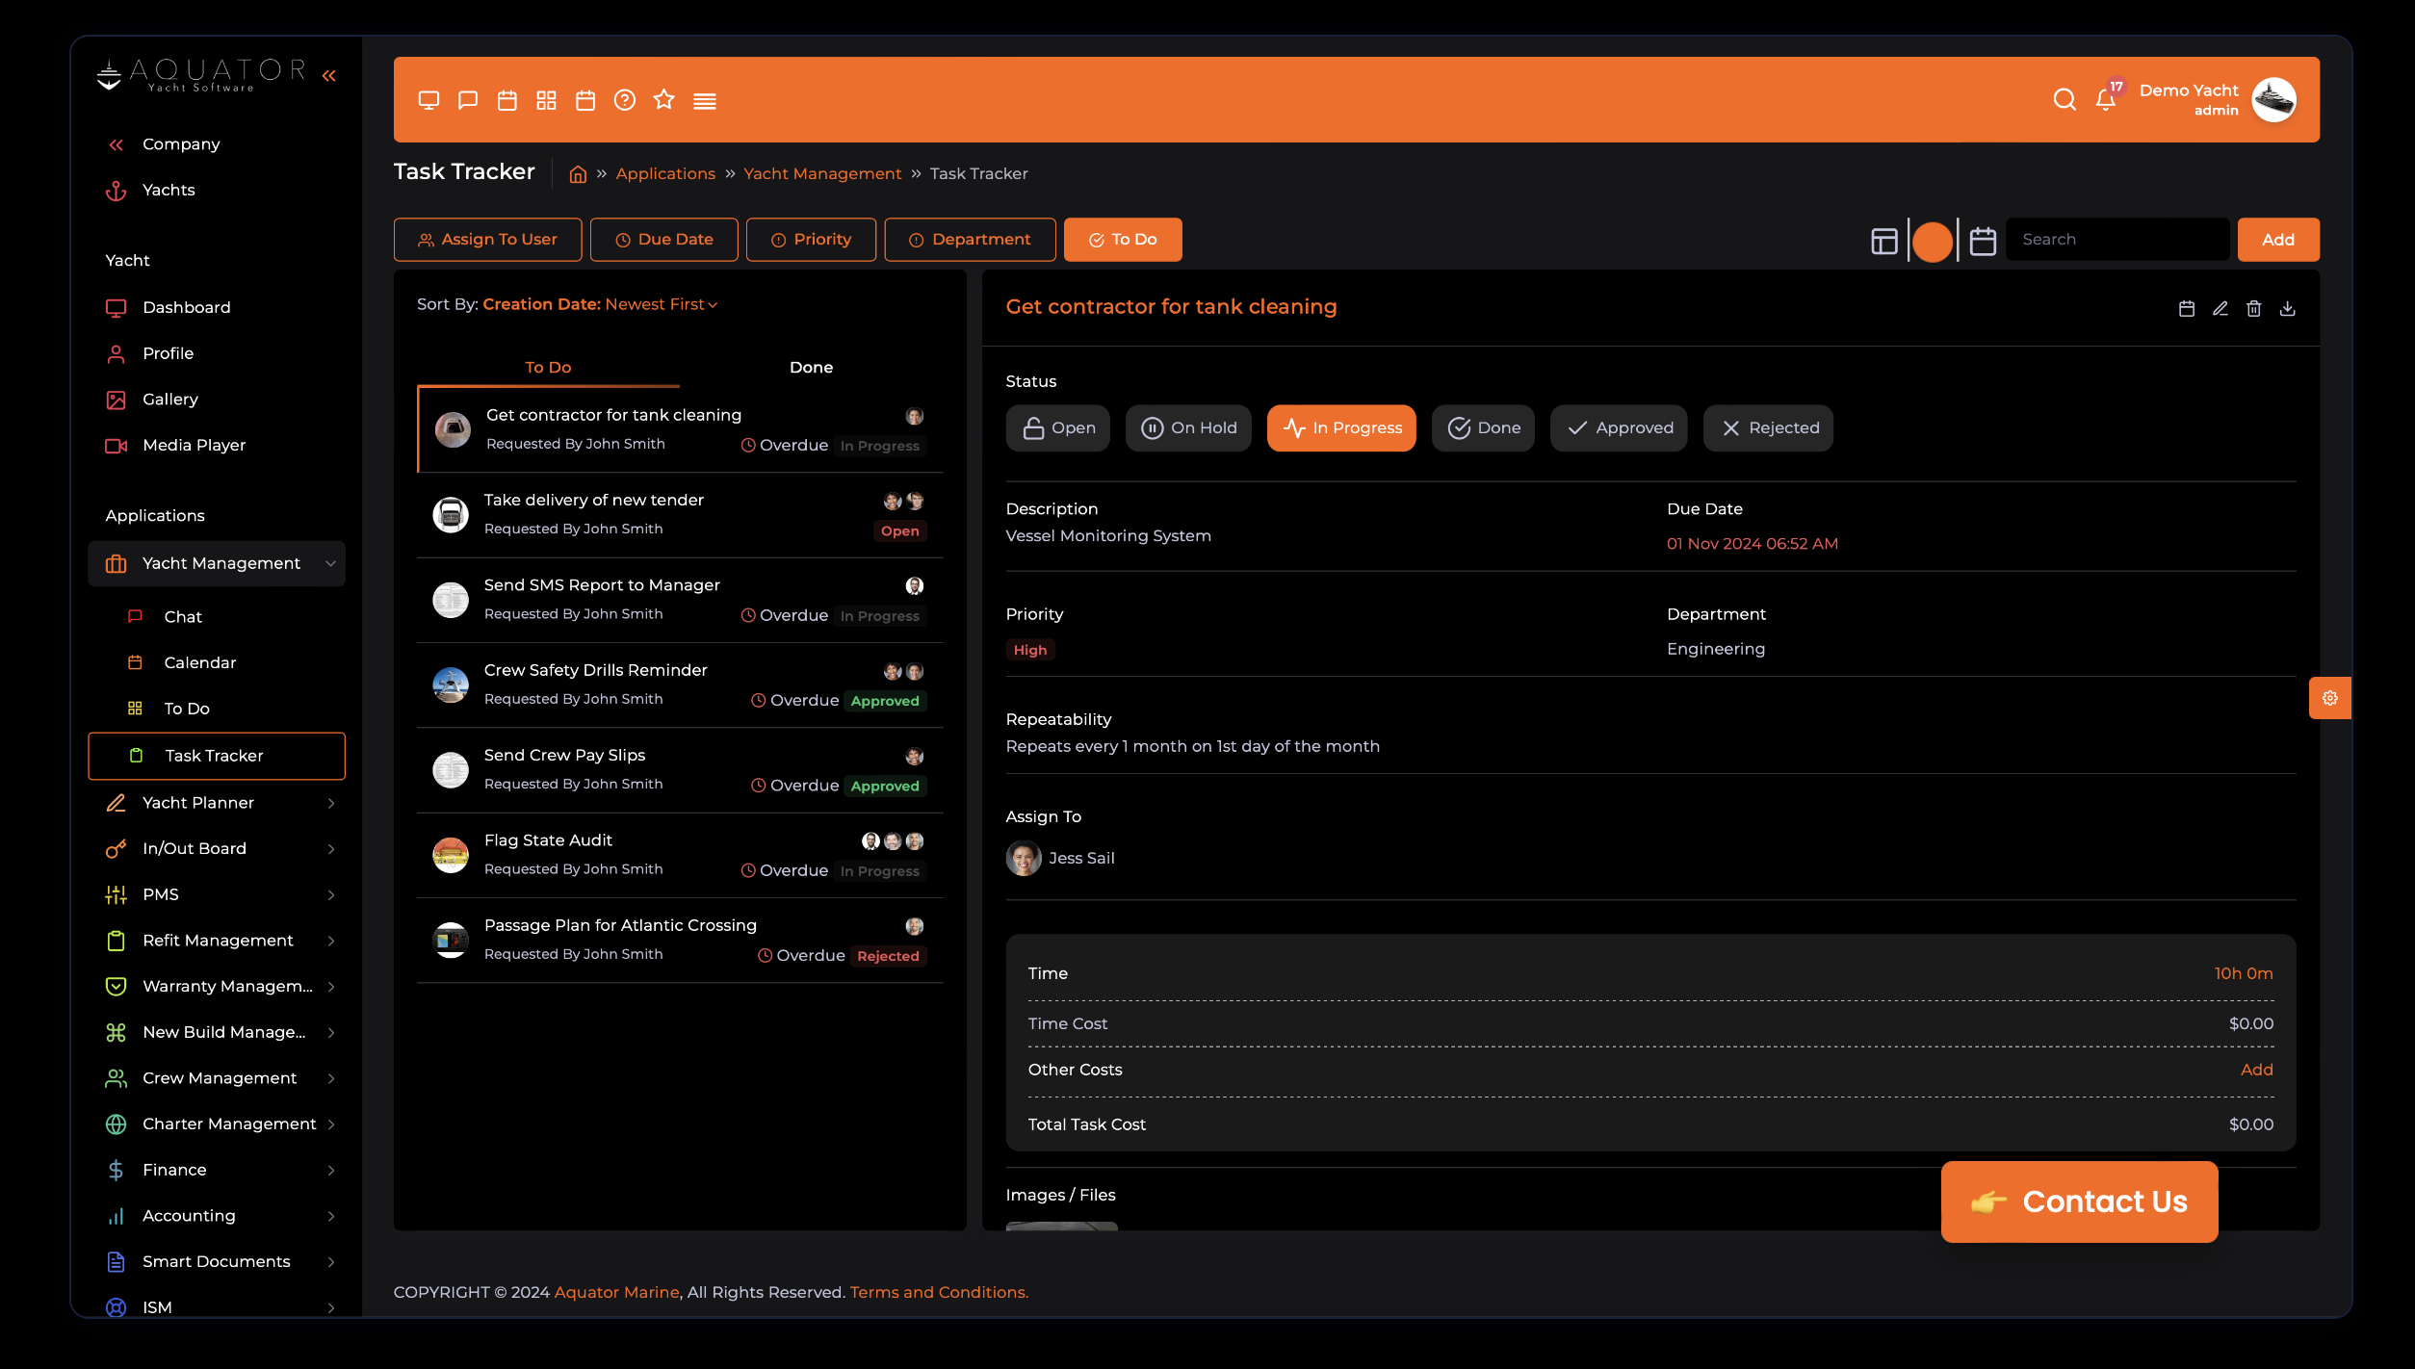Set task status to Open

tap(1057, 427)
